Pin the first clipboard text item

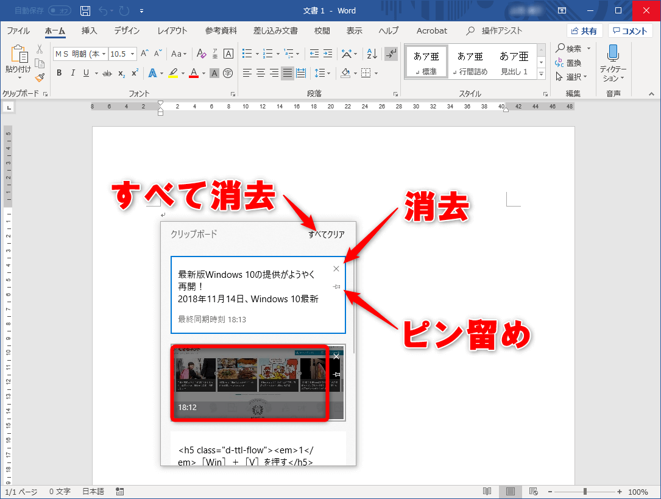336,286
